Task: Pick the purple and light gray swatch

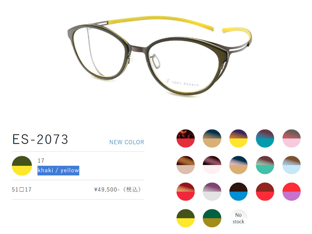Action: [212, 192]
